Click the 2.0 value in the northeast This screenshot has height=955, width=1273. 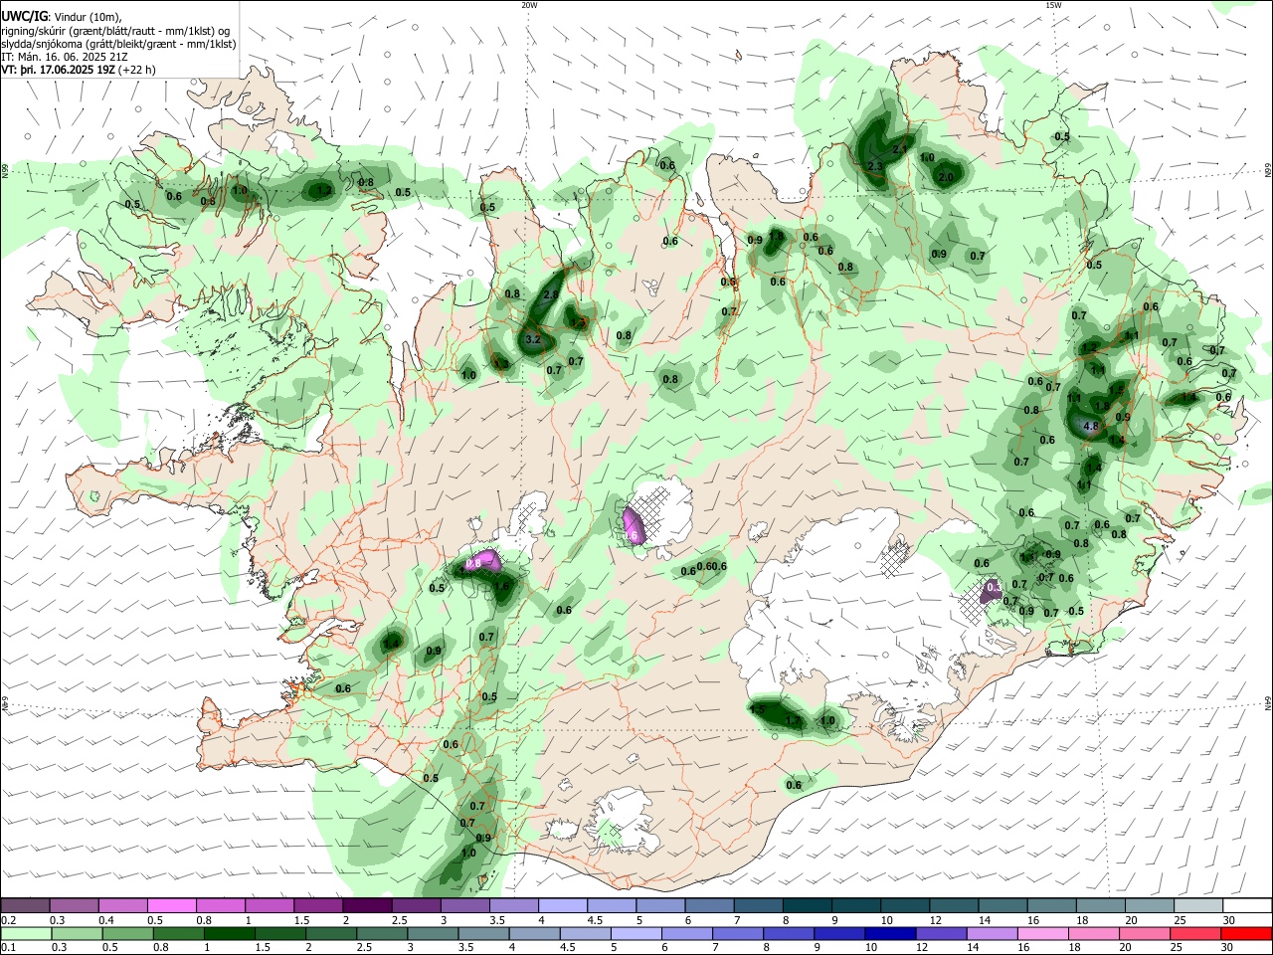[946, 177]
